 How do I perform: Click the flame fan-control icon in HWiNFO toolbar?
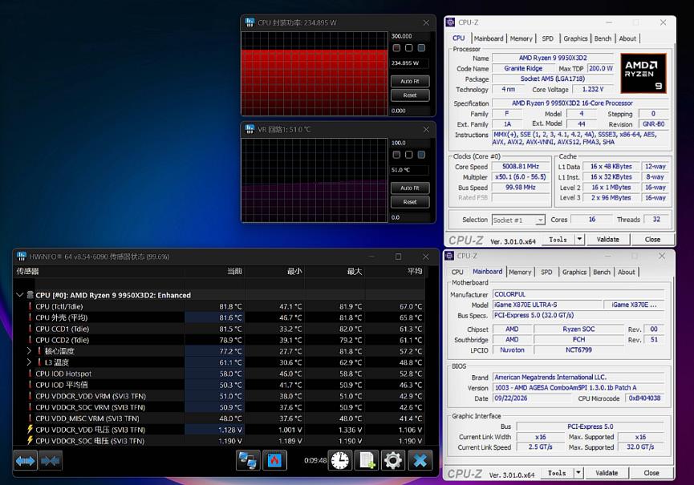pyautogui.click(x=275, y=461)
